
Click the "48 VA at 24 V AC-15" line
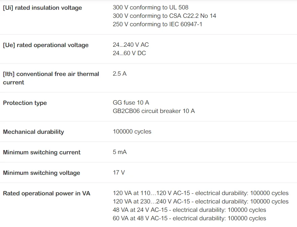(189, 210)
